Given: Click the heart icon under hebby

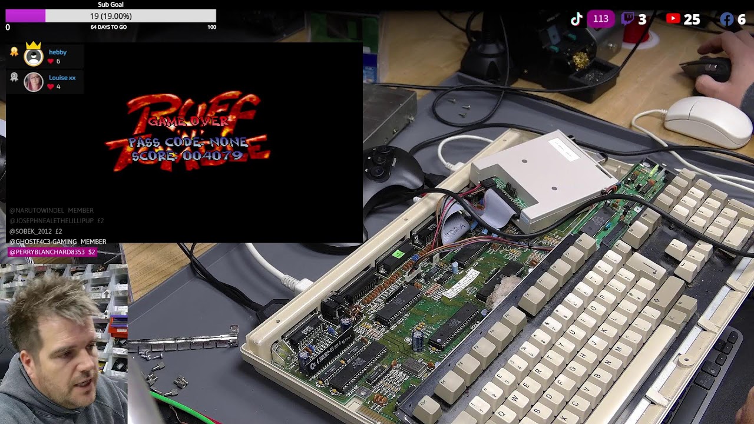Looking at the screenshot, I should coord(51,61).
